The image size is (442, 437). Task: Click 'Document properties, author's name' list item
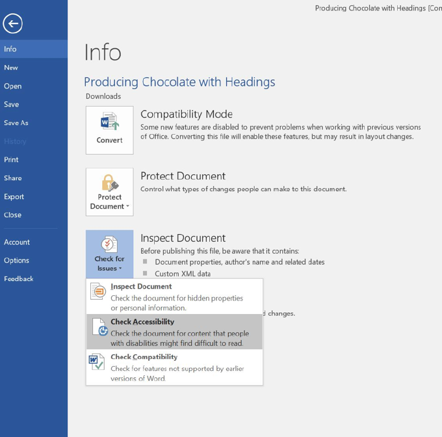pyautogui.click(x=240, y=262)
